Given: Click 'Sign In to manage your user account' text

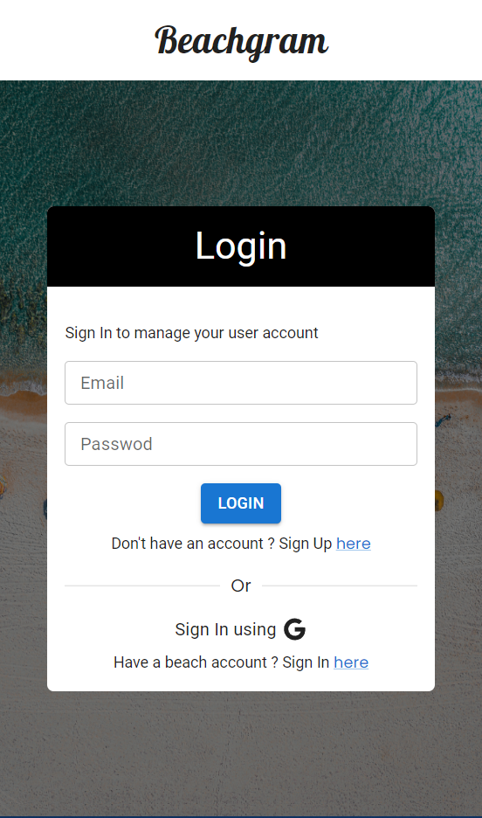Looking at the screenshot, I should [191, 333].
